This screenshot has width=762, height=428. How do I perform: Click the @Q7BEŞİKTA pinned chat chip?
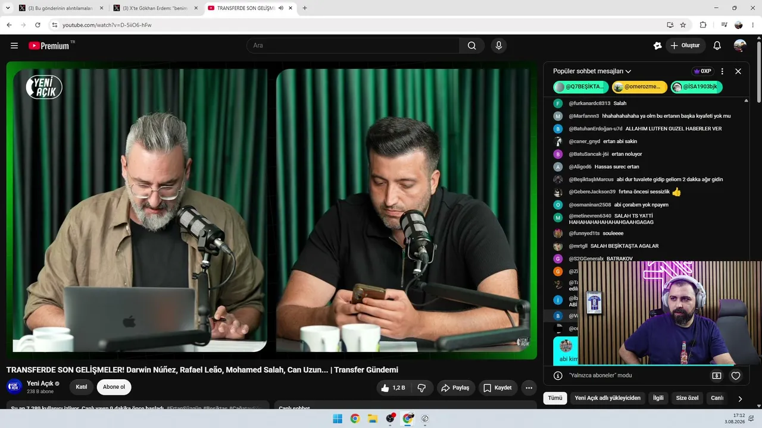pos(581,87)
